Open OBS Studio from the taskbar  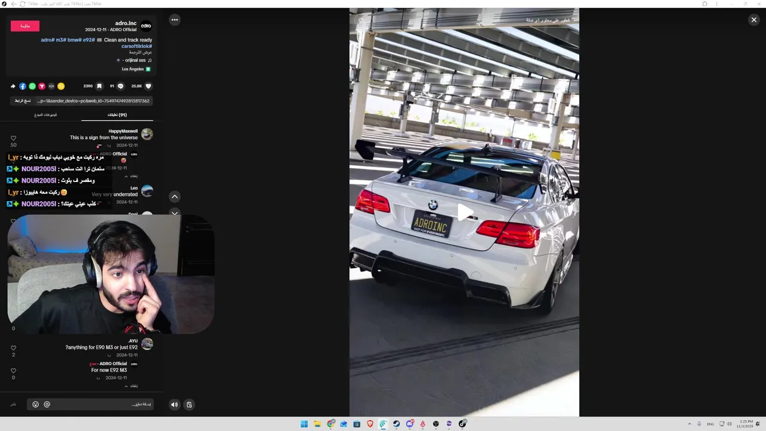[x=436, y=424]
